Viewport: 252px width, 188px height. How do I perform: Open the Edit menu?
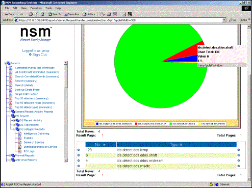(15, 8)
